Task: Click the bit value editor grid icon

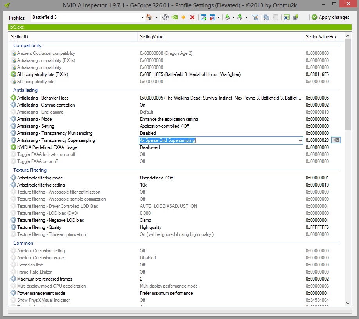Action: coord(275,17)
